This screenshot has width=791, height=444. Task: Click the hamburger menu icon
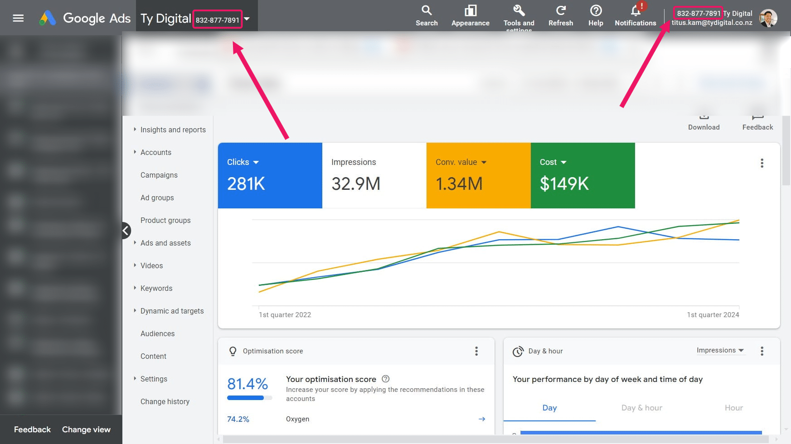[x=18, y=18]
